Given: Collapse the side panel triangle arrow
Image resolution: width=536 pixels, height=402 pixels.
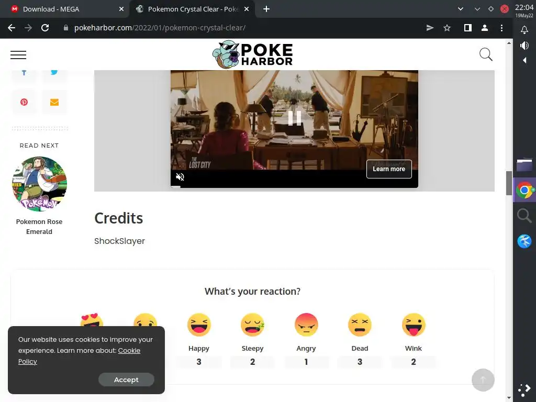Looking at the screenshot, I should [524, 61].
